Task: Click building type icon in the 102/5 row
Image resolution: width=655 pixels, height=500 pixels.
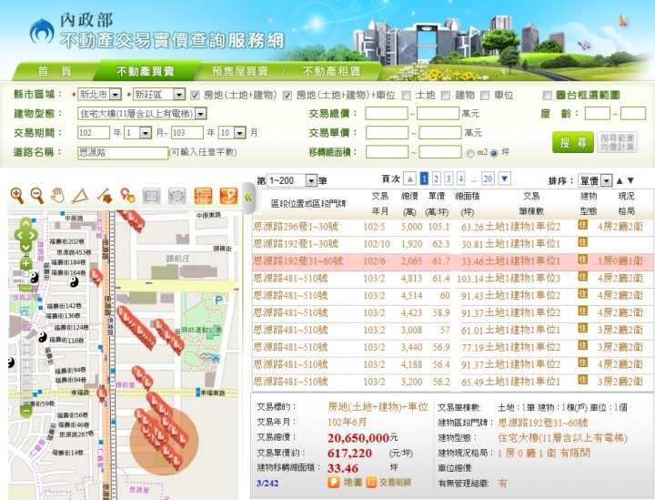Action: point(582,225)
